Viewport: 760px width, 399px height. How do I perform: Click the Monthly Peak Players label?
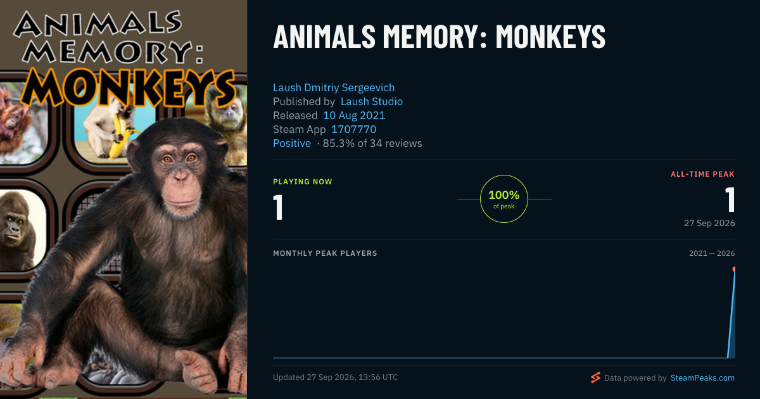(325, 253)
